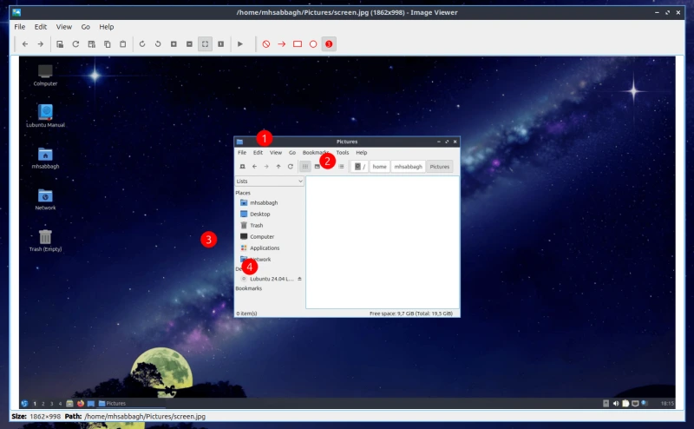Screen dimensions: 694x429
Task: Reload the current image file
Action: [x=75, y=44]
